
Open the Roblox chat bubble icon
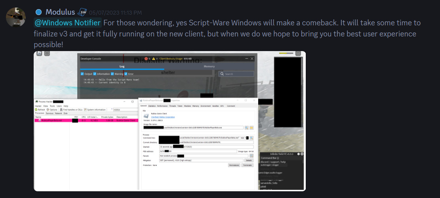[x=47, y=53]
